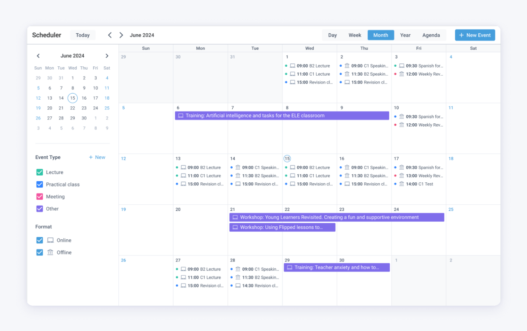Click the laptop icon on the June 29 Training event
This screenshot has height=331, width=527.
(291, 267)
